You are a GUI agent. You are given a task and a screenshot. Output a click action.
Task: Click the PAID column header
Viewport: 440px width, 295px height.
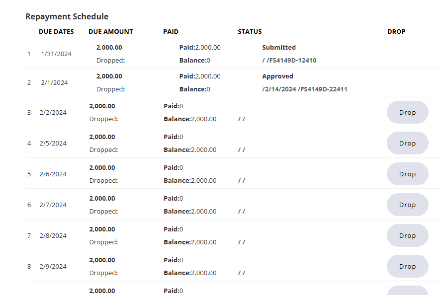point(171,31)
